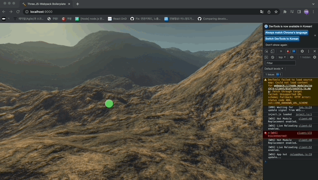Click the localhost:9000 address bar
Viewport: 318px width, 180px height.
pos(142,12)
